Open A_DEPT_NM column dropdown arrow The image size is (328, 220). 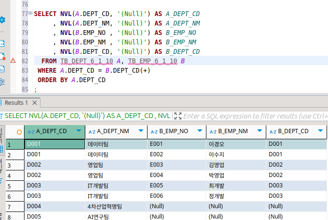[x=140, y=131]
